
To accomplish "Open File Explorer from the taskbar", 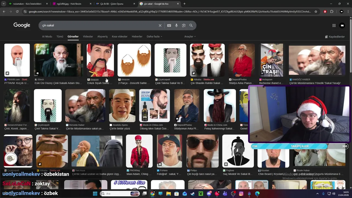I will click(169, 194).
